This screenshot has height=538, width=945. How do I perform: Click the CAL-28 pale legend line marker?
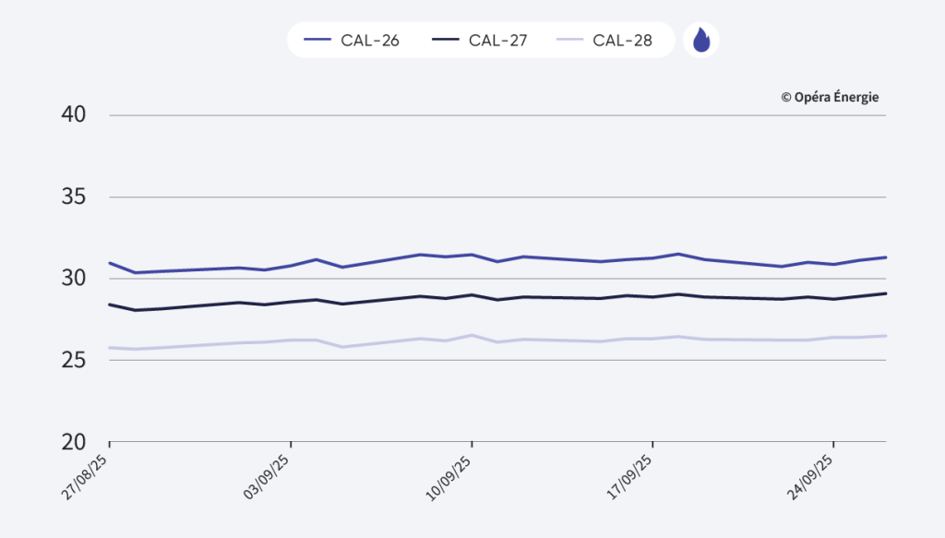(x=570, y=41)
